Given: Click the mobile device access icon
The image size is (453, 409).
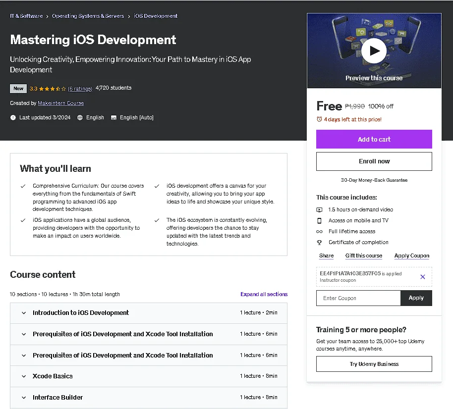Looking at the screenshot, I should 319,220.
